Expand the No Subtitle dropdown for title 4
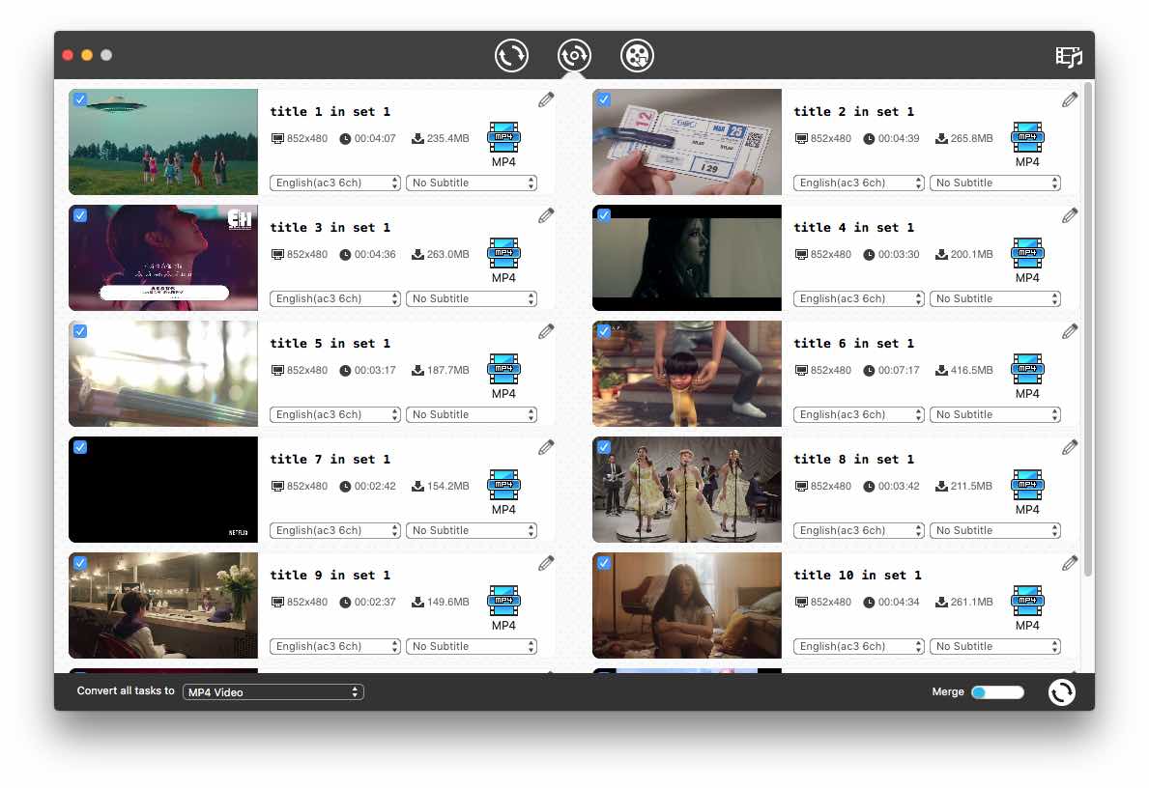This screenshot has height=788, width=1149. 994,298
